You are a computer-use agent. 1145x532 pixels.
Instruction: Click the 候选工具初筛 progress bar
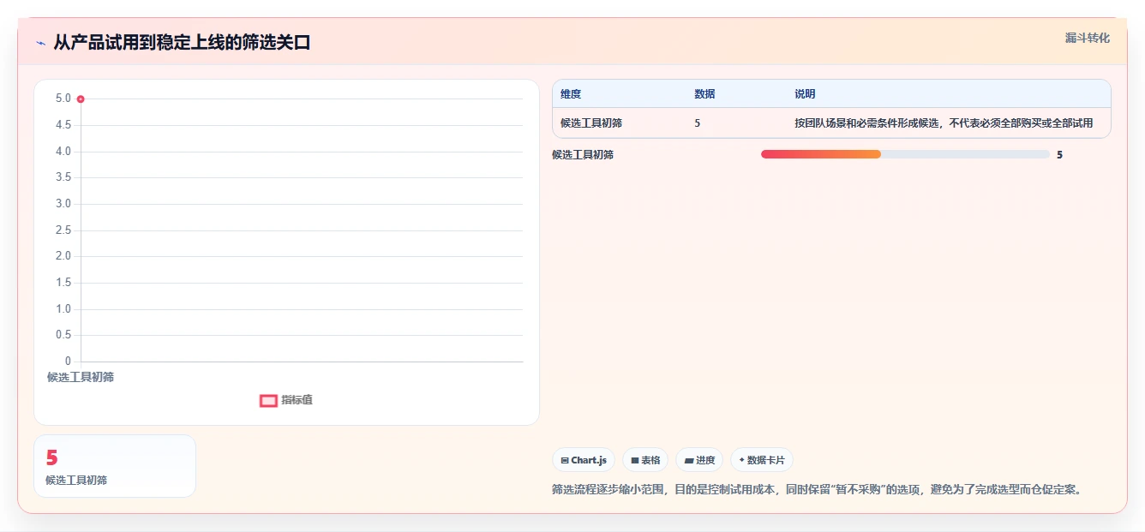(x=905, y=154)
